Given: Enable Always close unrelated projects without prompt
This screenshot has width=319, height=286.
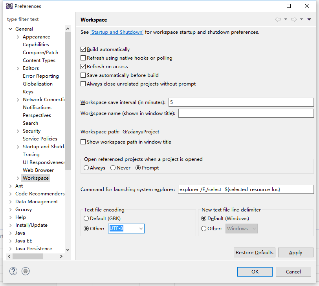Looking at the screenshot, I should pos(83,84).
